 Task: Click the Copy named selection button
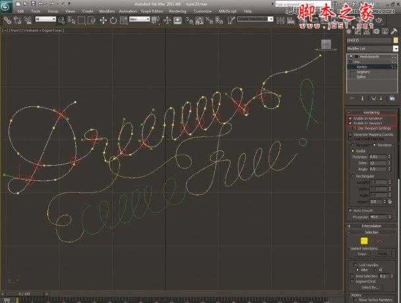pyautogui.click(x=362, y=253)
